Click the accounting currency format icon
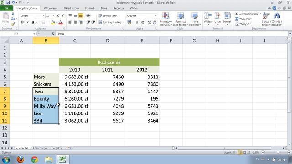Viewport: 292px width, 164px height. (129, 22)
